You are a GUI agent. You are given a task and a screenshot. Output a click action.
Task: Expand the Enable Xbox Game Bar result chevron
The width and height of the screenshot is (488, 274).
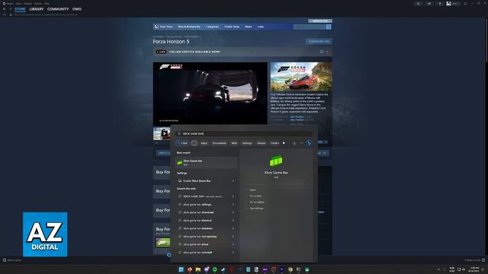pos(233,181)
